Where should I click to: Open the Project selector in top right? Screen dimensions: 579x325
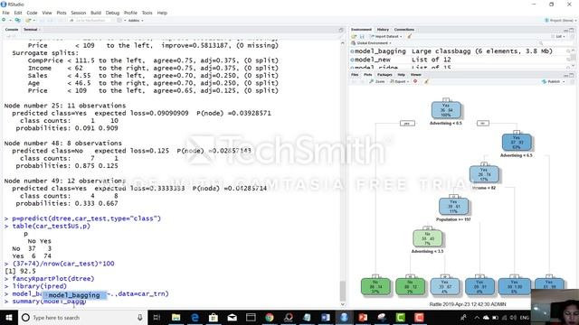pos(560,20)
